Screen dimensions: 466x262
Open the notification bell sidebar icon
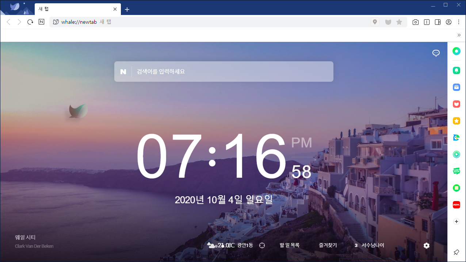pos(457,70)
